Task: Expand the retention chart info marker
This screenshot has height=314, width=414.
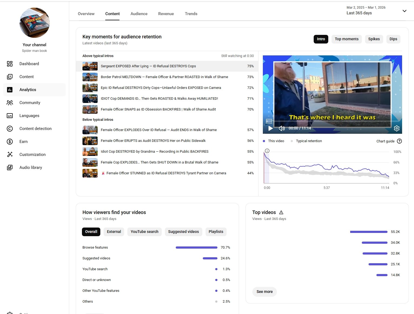Action: (x=267, y=151)
